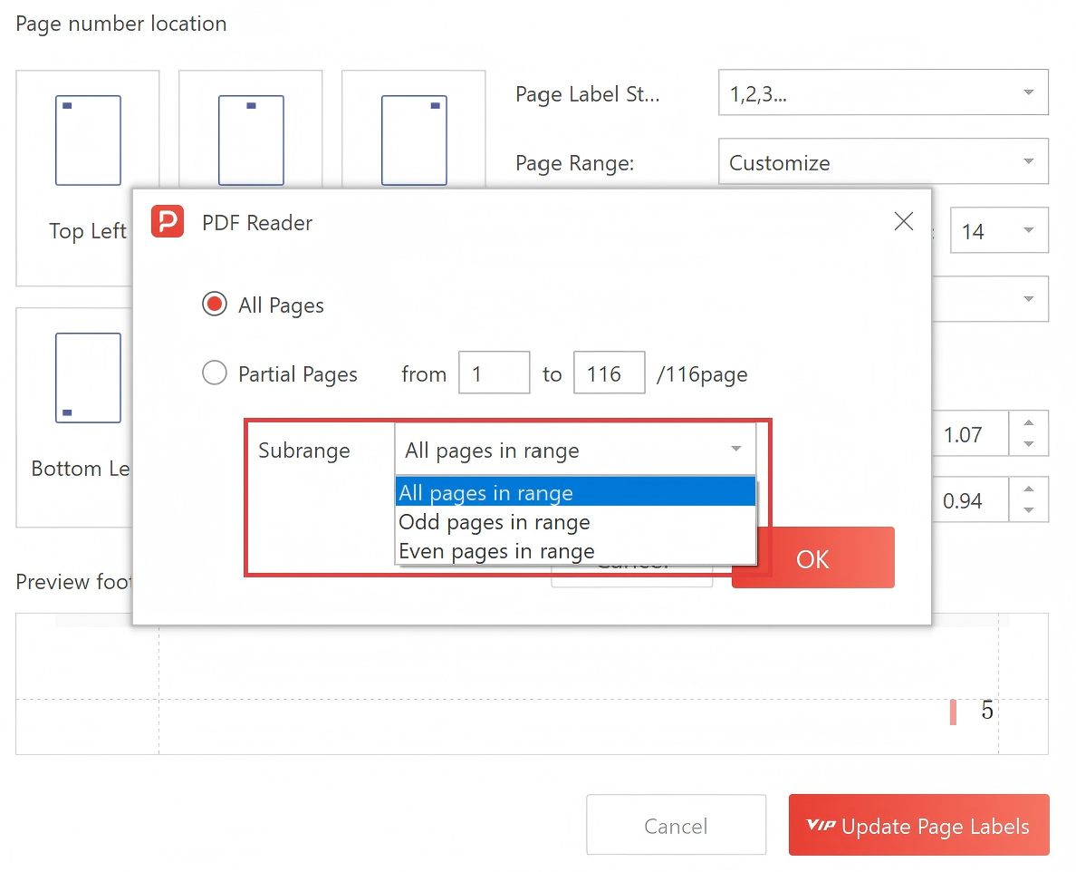The image size is (1076, 872).
Task: Close the PDF Reader dialog
Action: click(x=904, y=221)
